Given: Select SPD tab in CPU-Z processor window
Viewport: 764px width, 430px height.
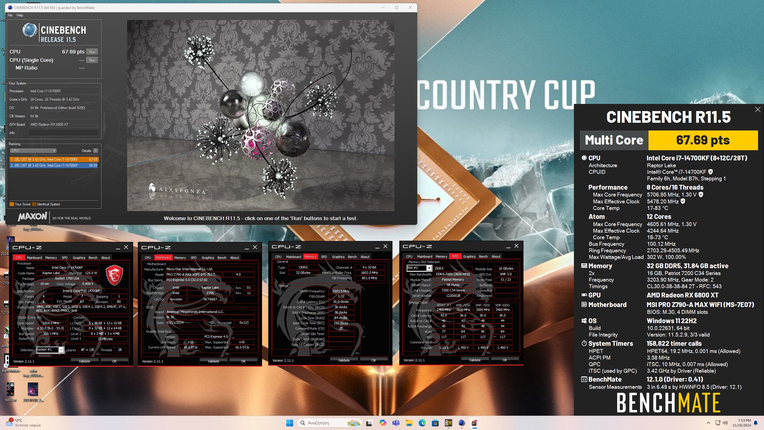Looking at the screenshot, I should (64, 258).
